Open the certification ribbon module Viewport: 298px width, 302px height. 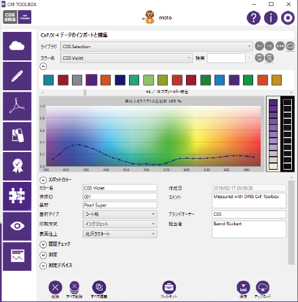(x=17, y=166)
